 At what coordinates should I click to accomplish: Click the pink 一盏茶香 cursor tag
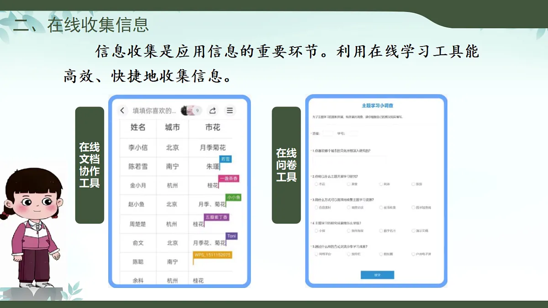coord(228,178)
